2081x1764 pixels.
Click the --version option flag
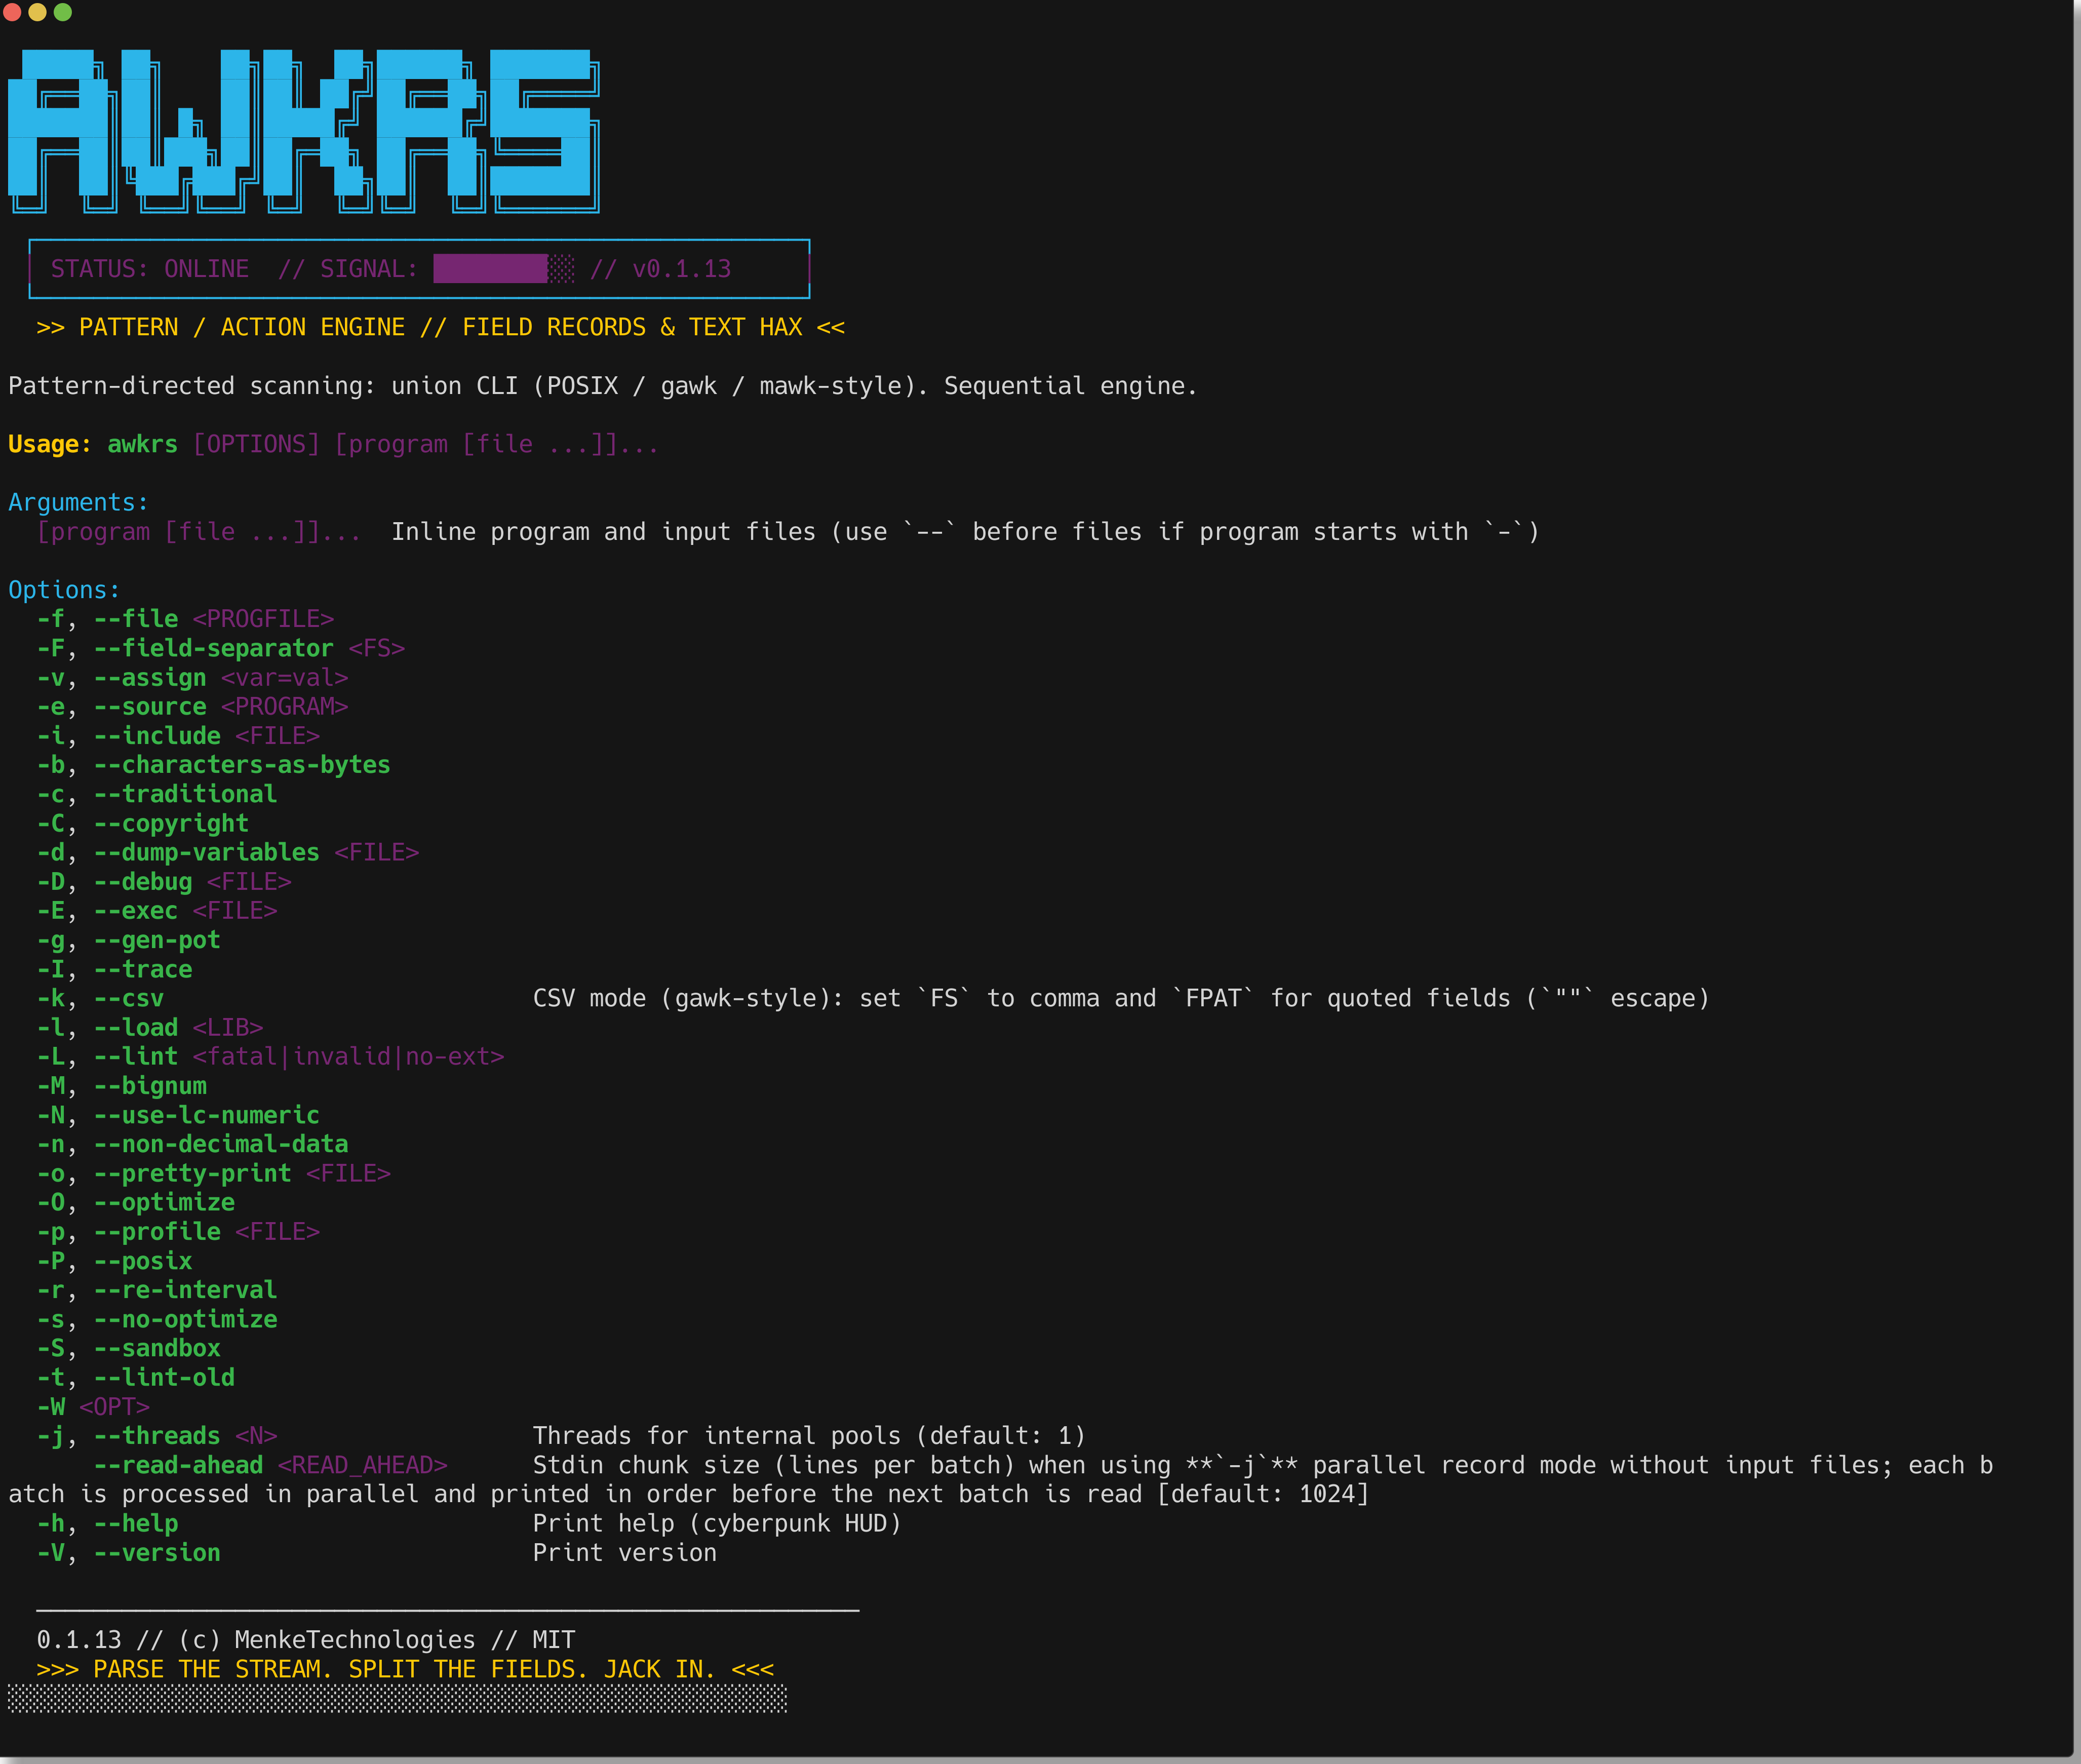tap(156, 1553)
